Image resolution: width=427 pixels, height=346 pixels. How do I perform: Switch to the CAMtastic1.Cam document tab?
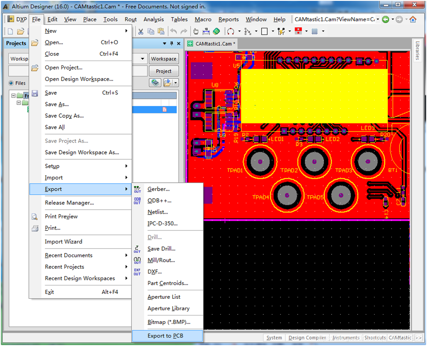(212, 44)
